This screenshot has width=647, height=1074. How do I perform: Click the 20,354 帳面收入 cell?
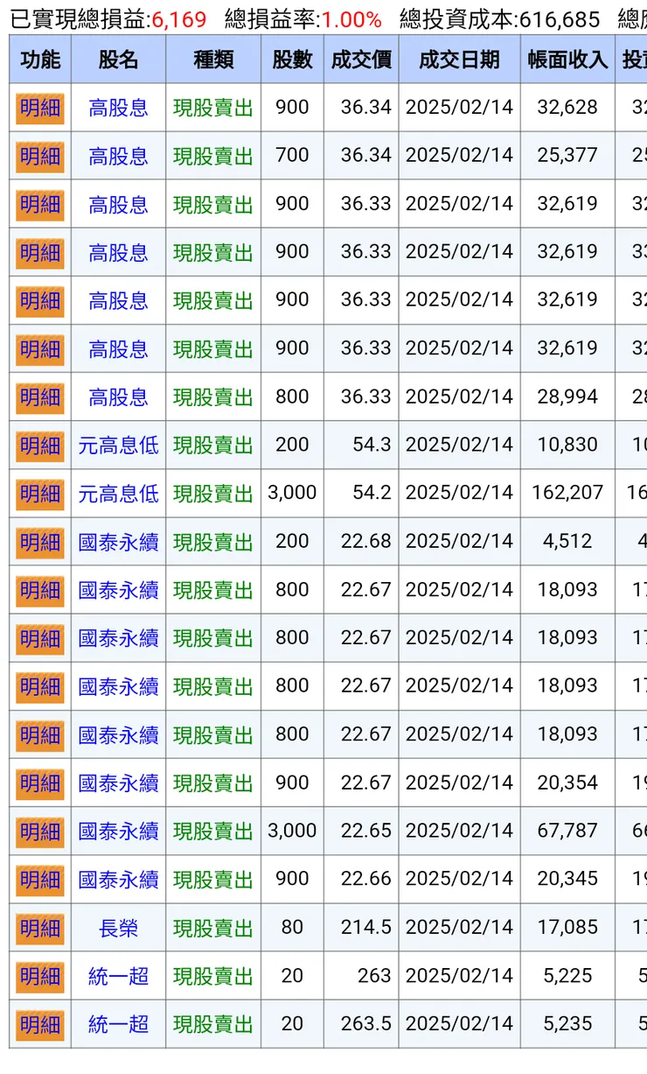567,783
